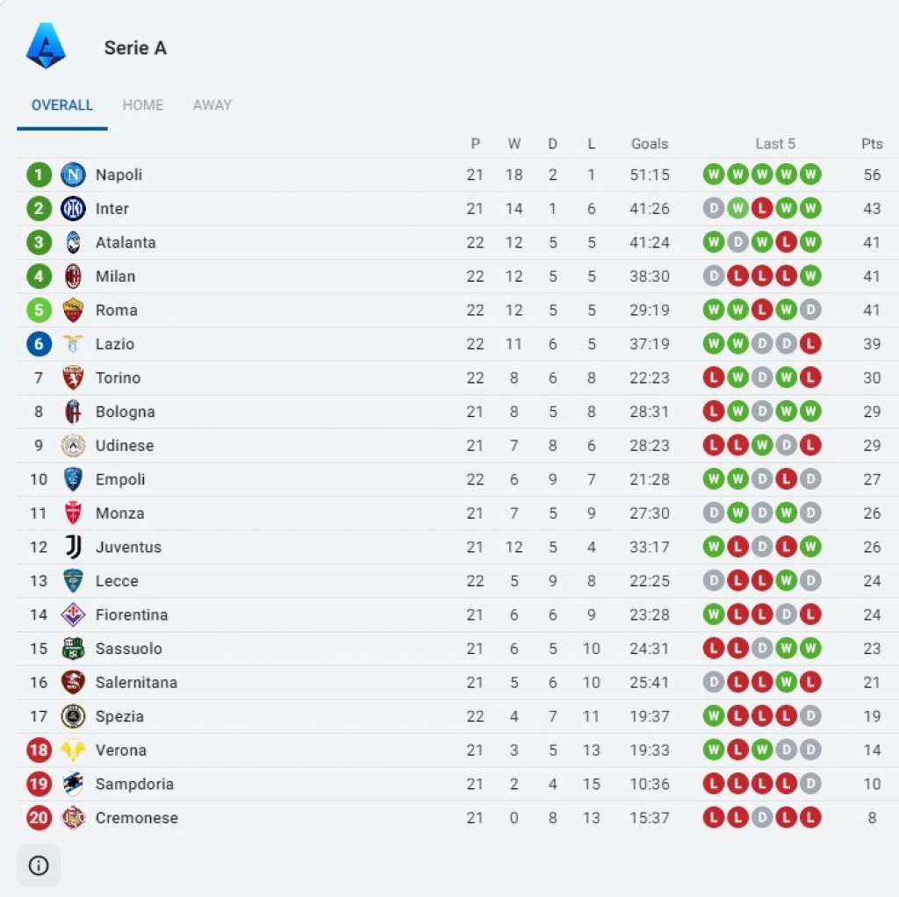Screen dimensions: 899x897
Task: Open the Lazio team name
Action: (x=115, y=344)
